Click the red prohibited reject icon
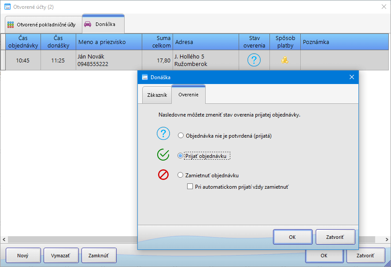The width and height of the screenshot is (391, 267). (163, 175)
